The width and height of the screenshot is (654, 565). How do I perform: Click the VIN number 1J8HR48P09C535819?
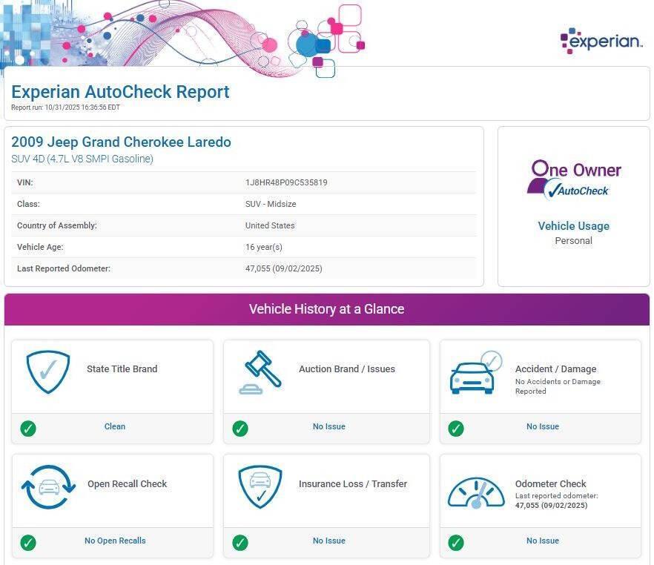286,182
